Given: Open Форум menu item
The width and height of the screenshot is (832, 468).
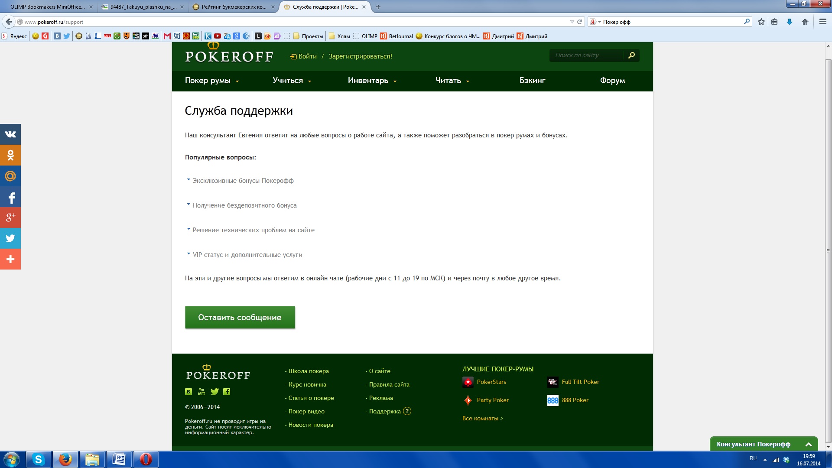Looking at the screenshot, I should point(612,81).
